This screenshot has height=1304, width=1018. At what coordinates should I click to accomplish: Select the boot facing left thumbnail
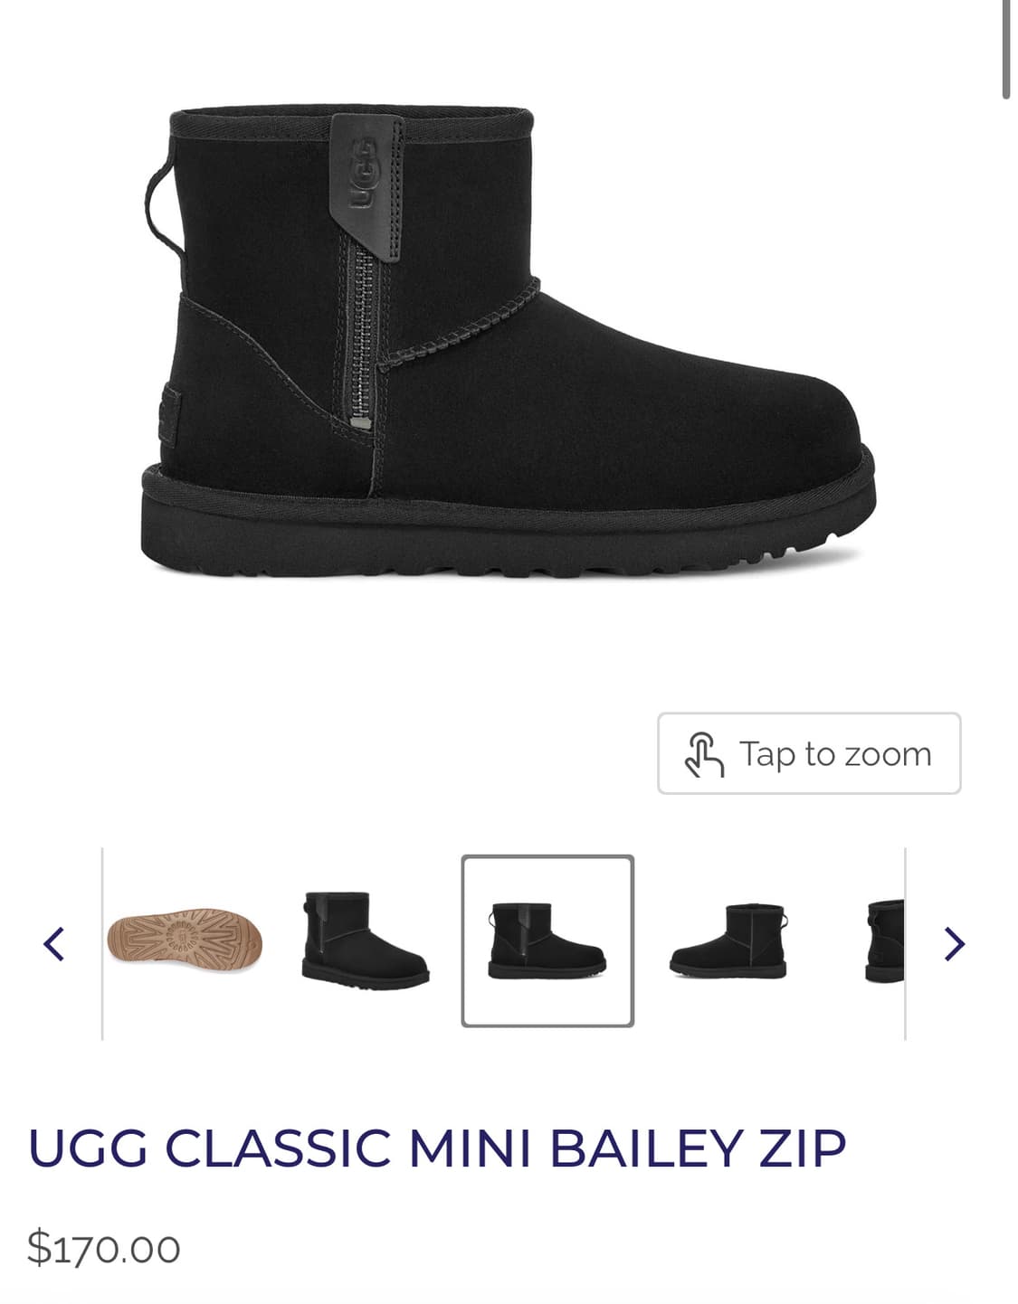tap(728, 939)
